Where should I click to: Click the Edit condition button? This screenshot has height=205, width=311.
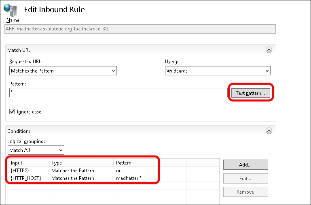(245, 178)
